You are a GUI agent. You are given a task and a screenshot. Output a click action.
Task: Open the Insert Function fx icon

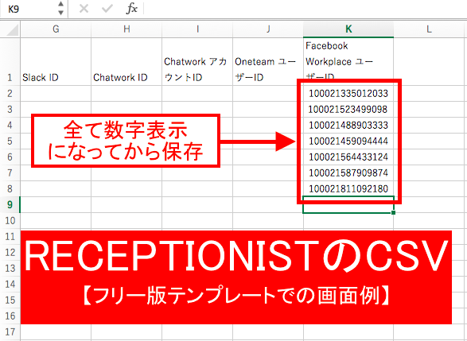(x=131, y=9)
